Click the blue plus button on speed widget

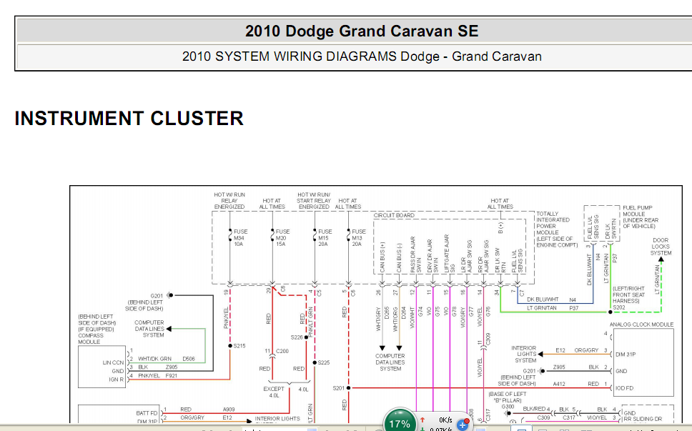[463, 425]
